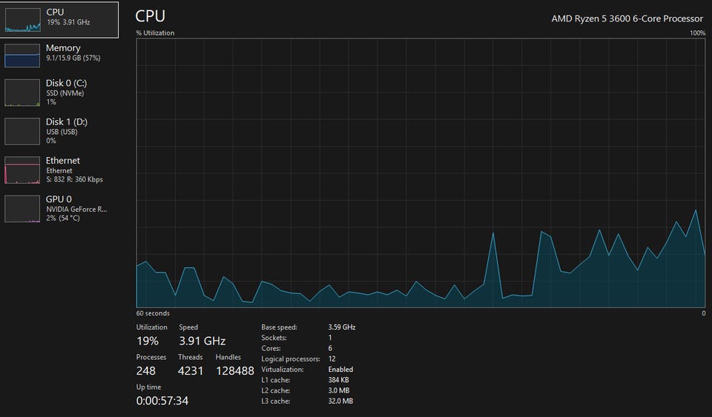Click the '% Utilization' graph label
Screen dimensions: 712x417
155,33
